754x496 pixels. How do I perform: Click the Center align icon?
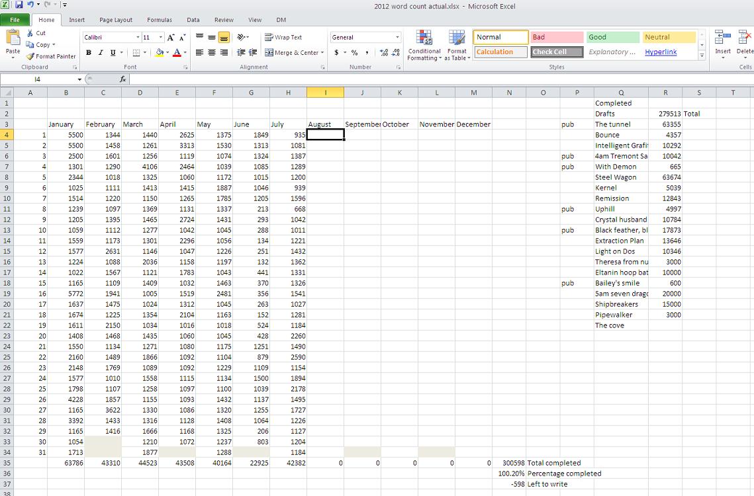click(212, 52)
